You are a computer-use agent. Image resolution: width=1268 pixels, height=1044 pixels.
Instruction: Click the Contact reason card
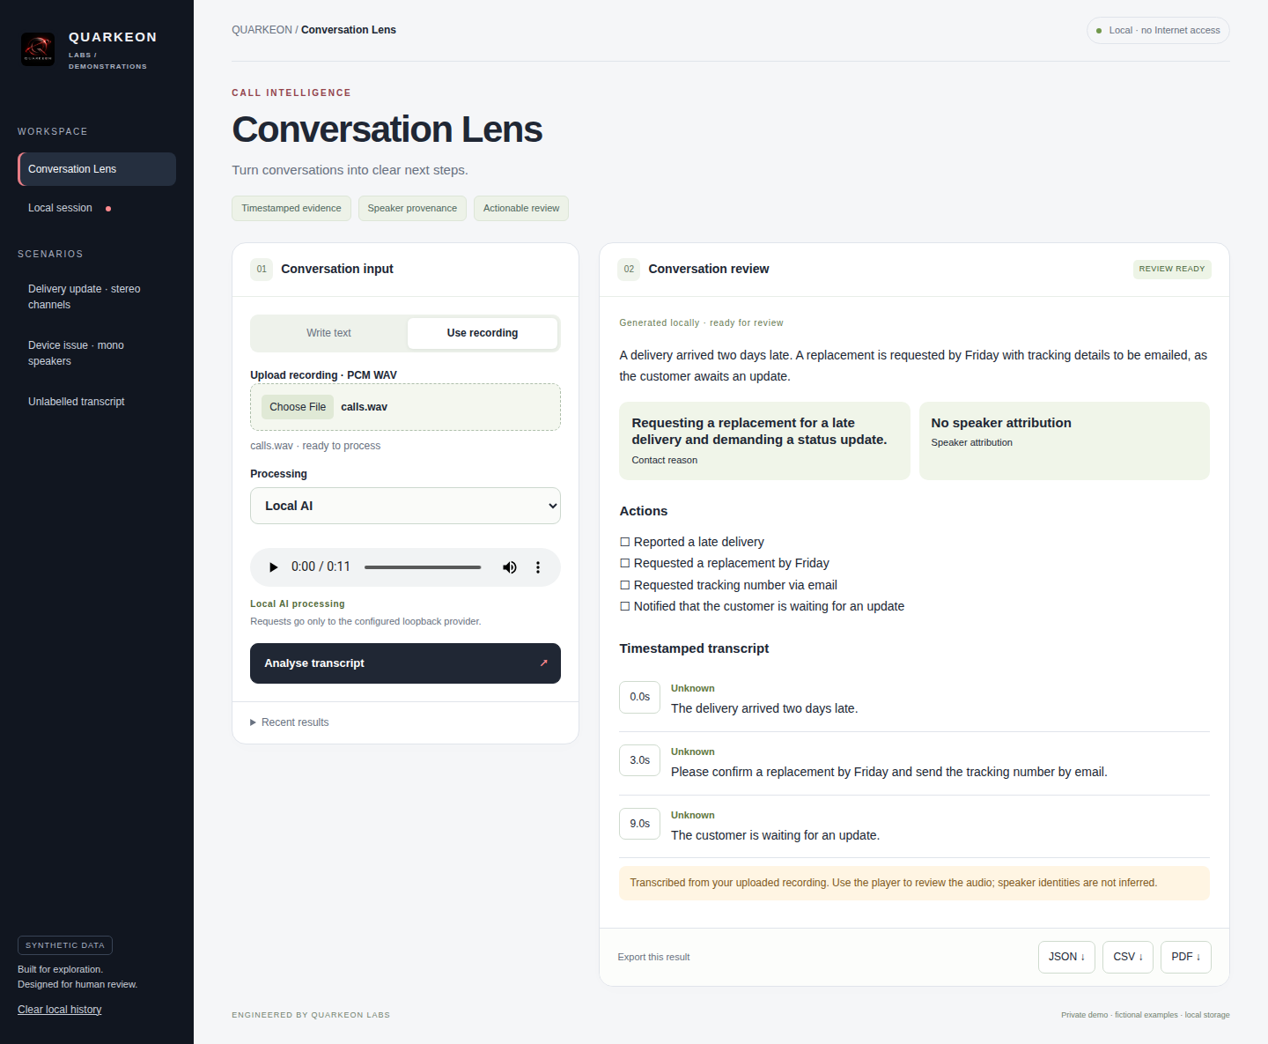(x=764, y=441)
